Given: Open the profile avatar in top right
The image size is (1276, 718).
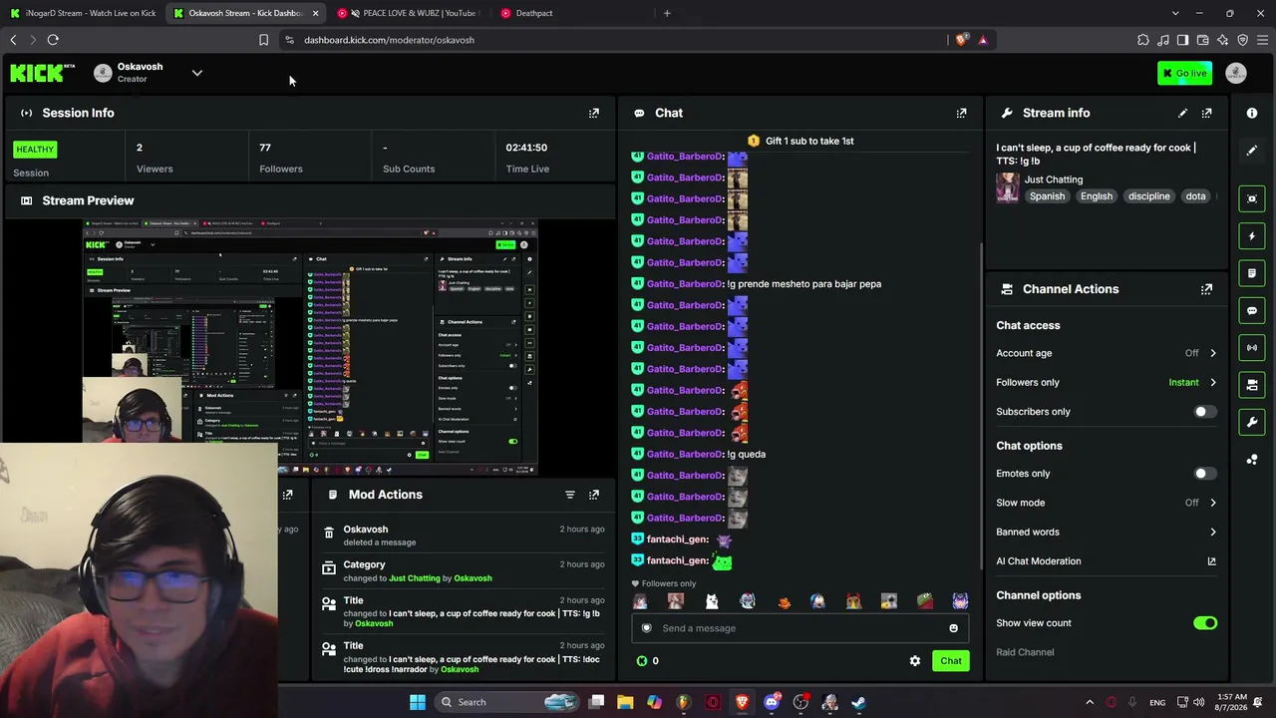Looking at the screenshot, I should pyautogui.click(x=1235, y=73).
